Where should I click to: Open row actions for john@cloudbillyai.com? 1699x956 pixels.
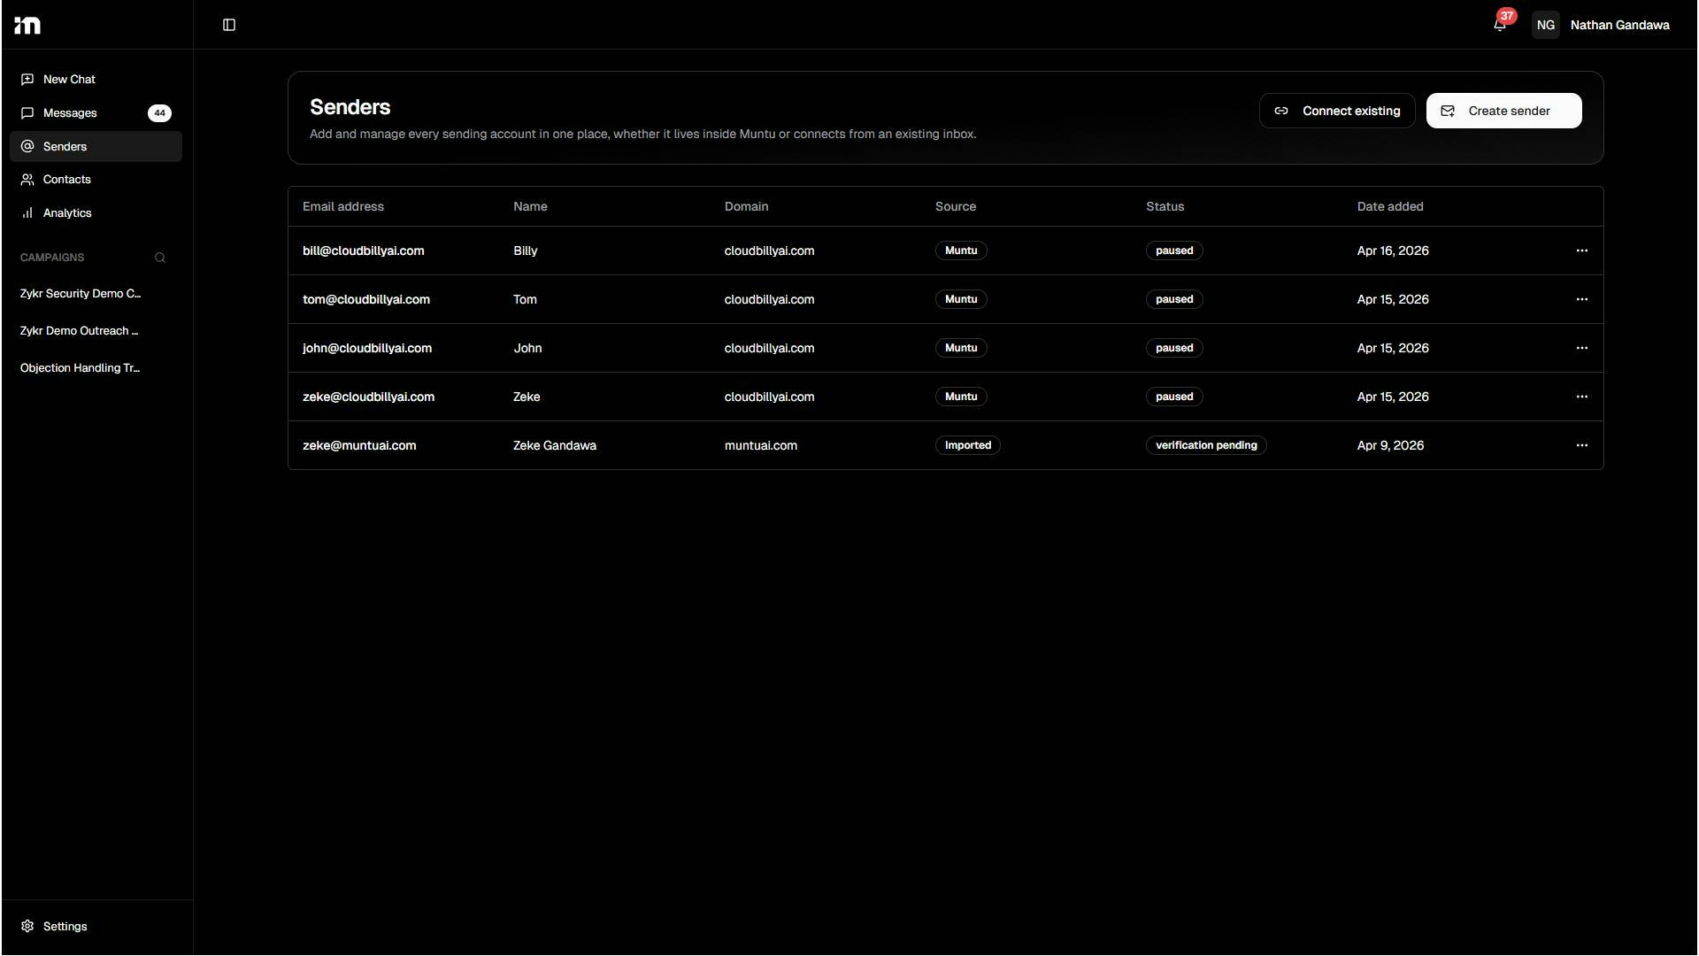1582,349
